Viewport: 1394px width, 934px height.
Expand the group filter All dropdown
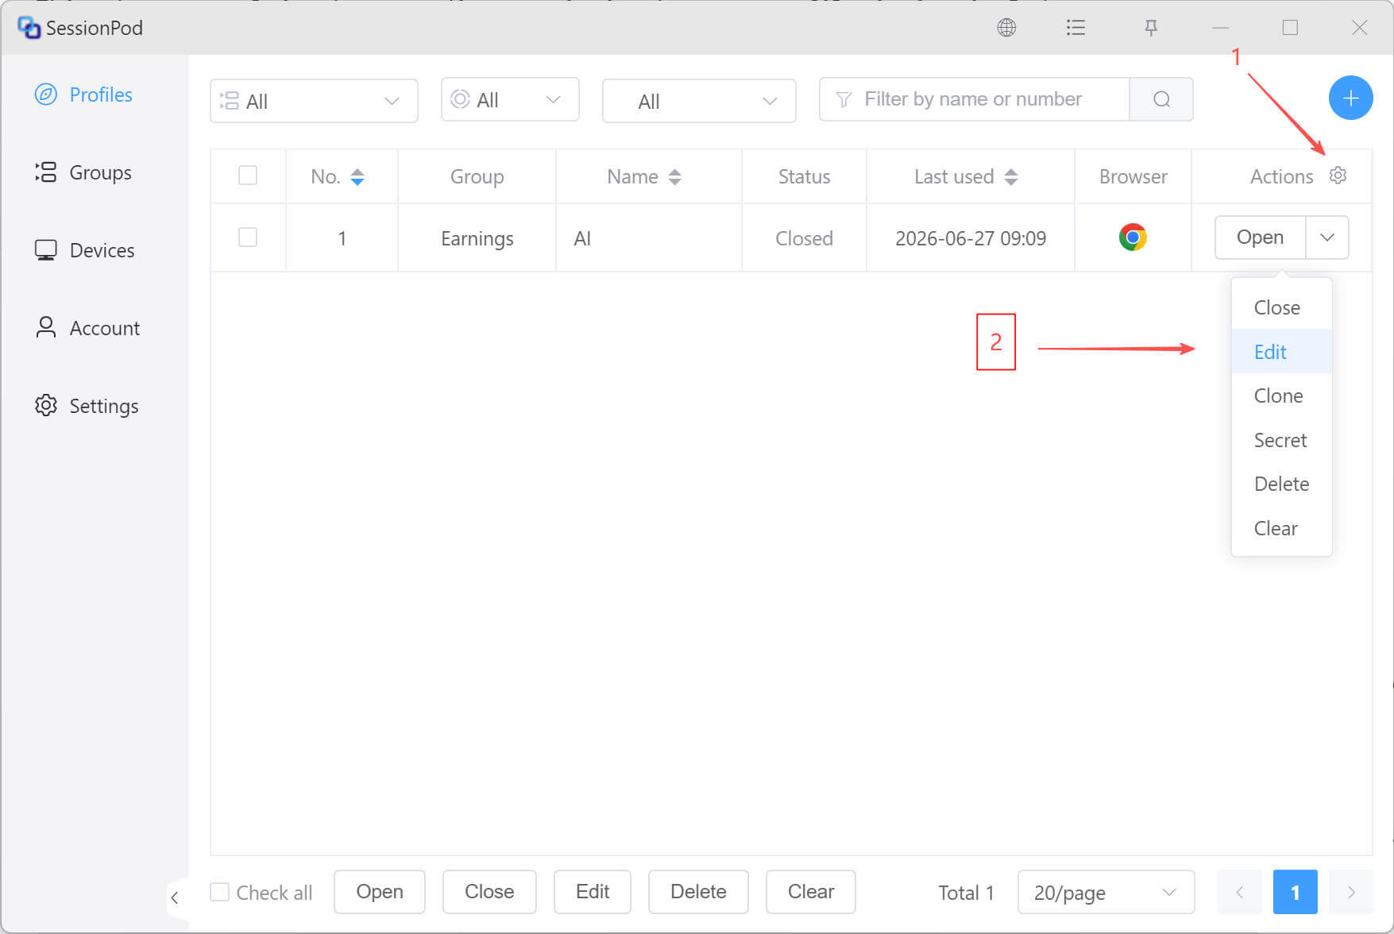click(314, 101)
